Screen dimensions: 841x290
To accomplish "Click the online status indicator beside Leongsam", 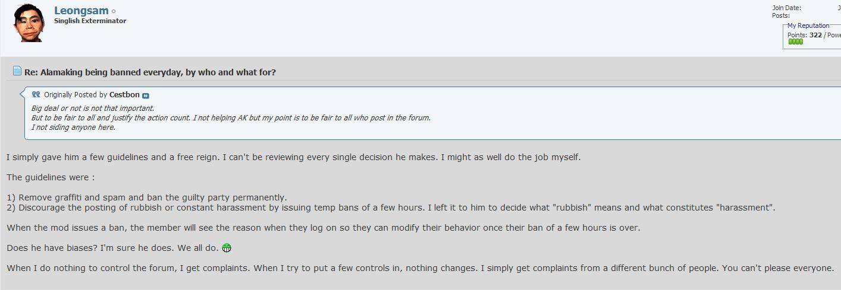I will pyautogui.click(x=114, y=11).
